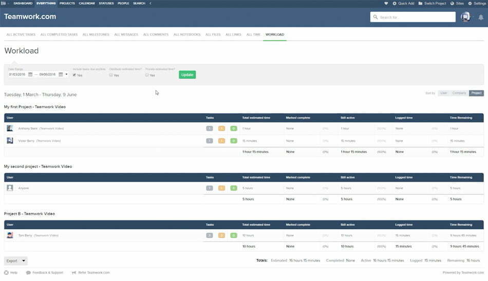
Task: Switch to All Milestones tab
Action: pyautogui.click(x=96, y=34)
